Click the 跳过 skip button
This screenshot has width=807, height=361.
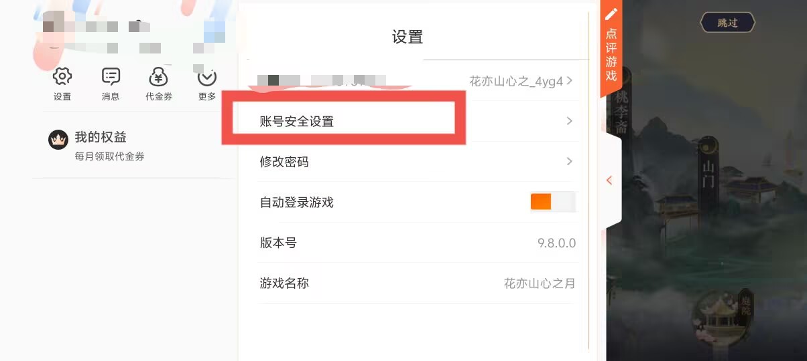click(x=727, y=23)
